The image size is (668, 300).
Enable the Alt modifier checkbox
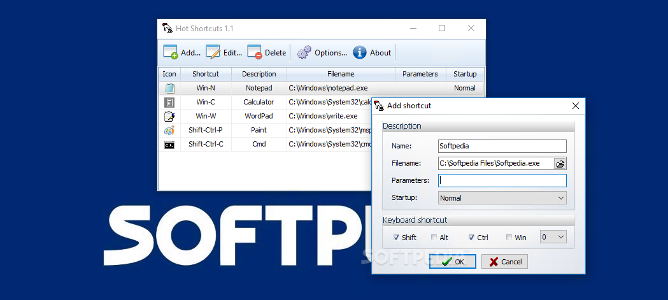[434, 238]
